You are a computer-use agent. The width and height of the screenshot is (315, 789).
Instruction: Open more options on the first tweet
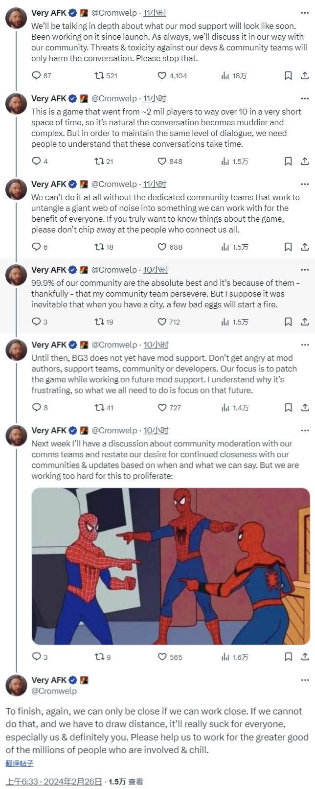(x=305, y=13)
